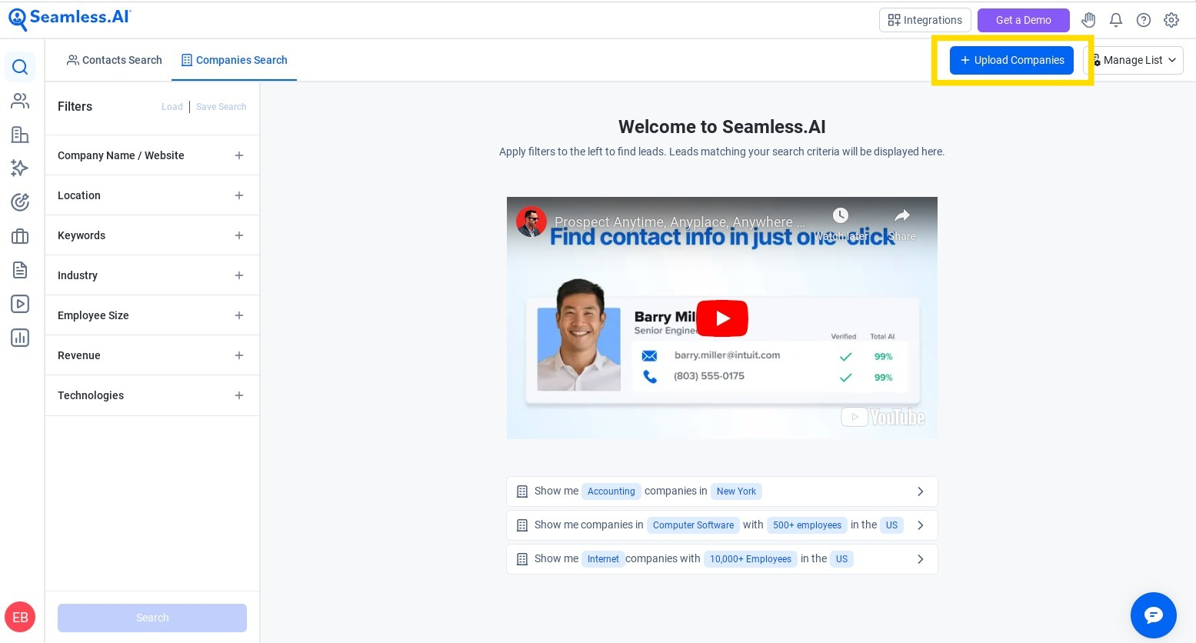Open the document page icon in sidebar
This screenshot has width=1196, height=643.
tap(20, 270)
